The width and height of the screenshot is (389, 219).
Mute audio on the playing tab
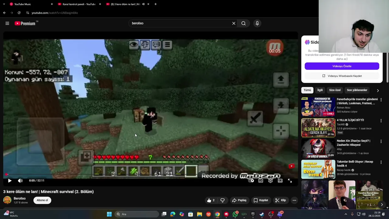[x=143, y=4]
